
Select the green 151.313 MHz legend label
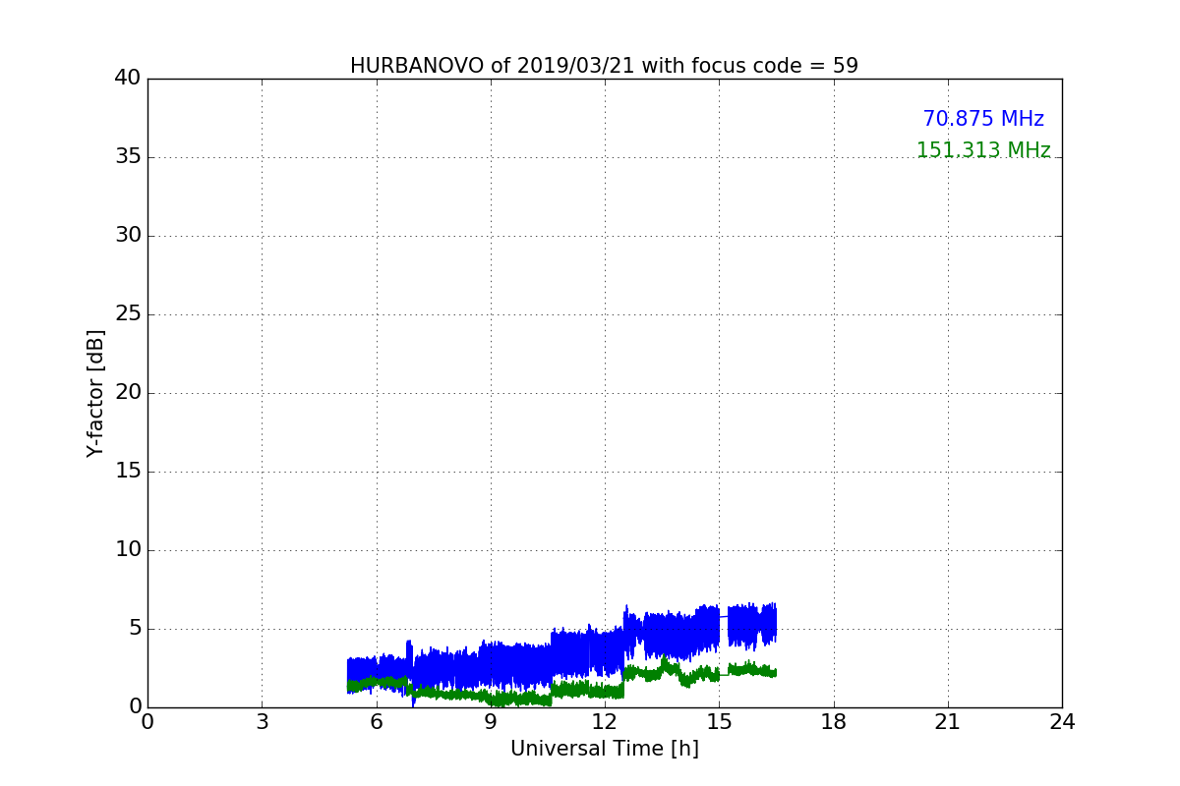coord(983,150)
